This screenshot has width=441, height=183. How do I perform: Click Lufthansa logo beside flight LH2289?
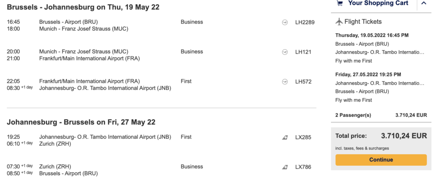(x=285, y=22)
